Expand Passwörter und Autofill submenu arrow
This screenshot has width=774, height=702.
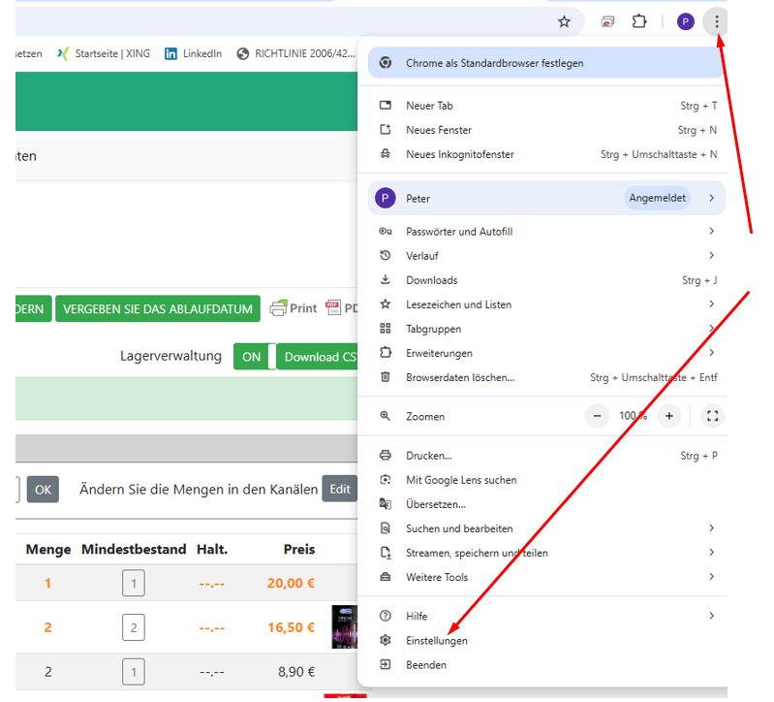tap(711, 231)
